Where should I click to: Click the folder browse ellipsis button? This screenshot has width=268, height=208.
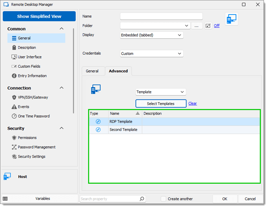tap(197, 26)
